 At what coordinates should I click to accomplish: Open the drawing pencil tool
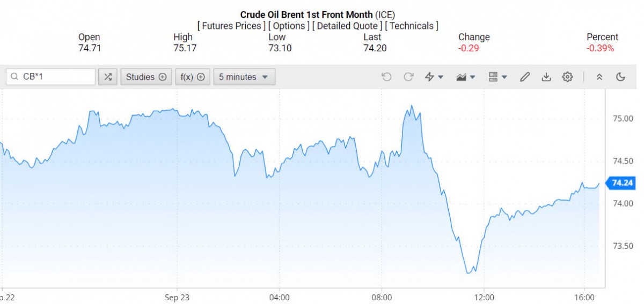pos(525,77)
